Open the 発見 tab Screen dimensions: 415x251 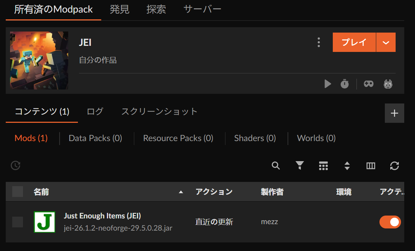(x=119, y=10)
